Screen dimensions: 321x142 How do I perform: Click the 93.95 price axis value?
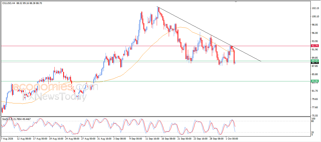click(x=315, y=41)
